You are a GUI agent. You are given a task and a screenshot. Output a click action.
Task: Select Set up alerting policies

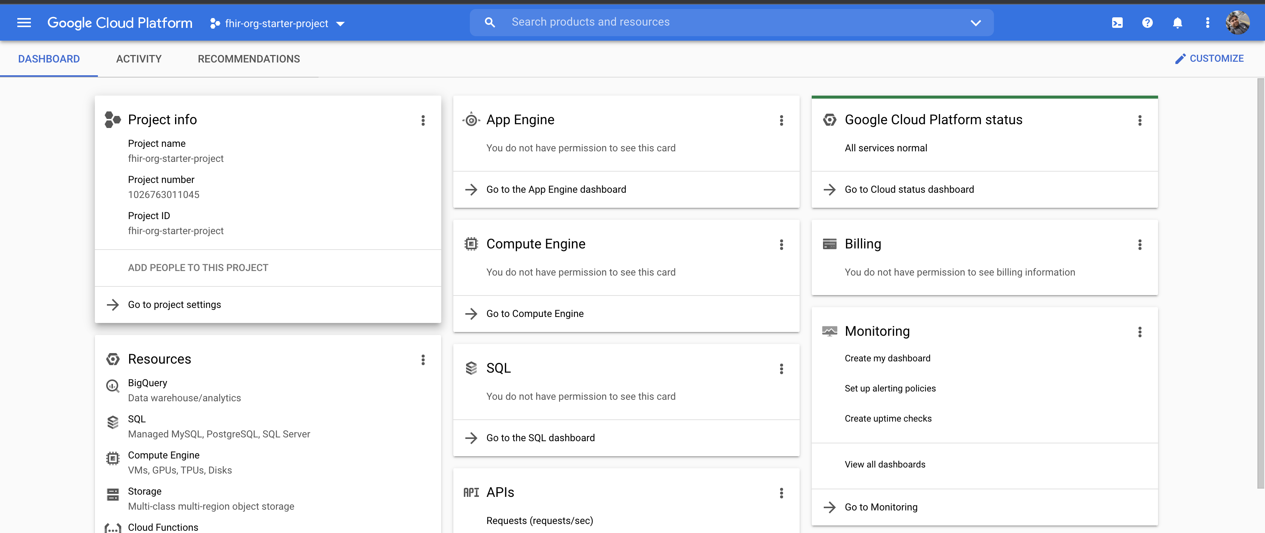(890, 388)
